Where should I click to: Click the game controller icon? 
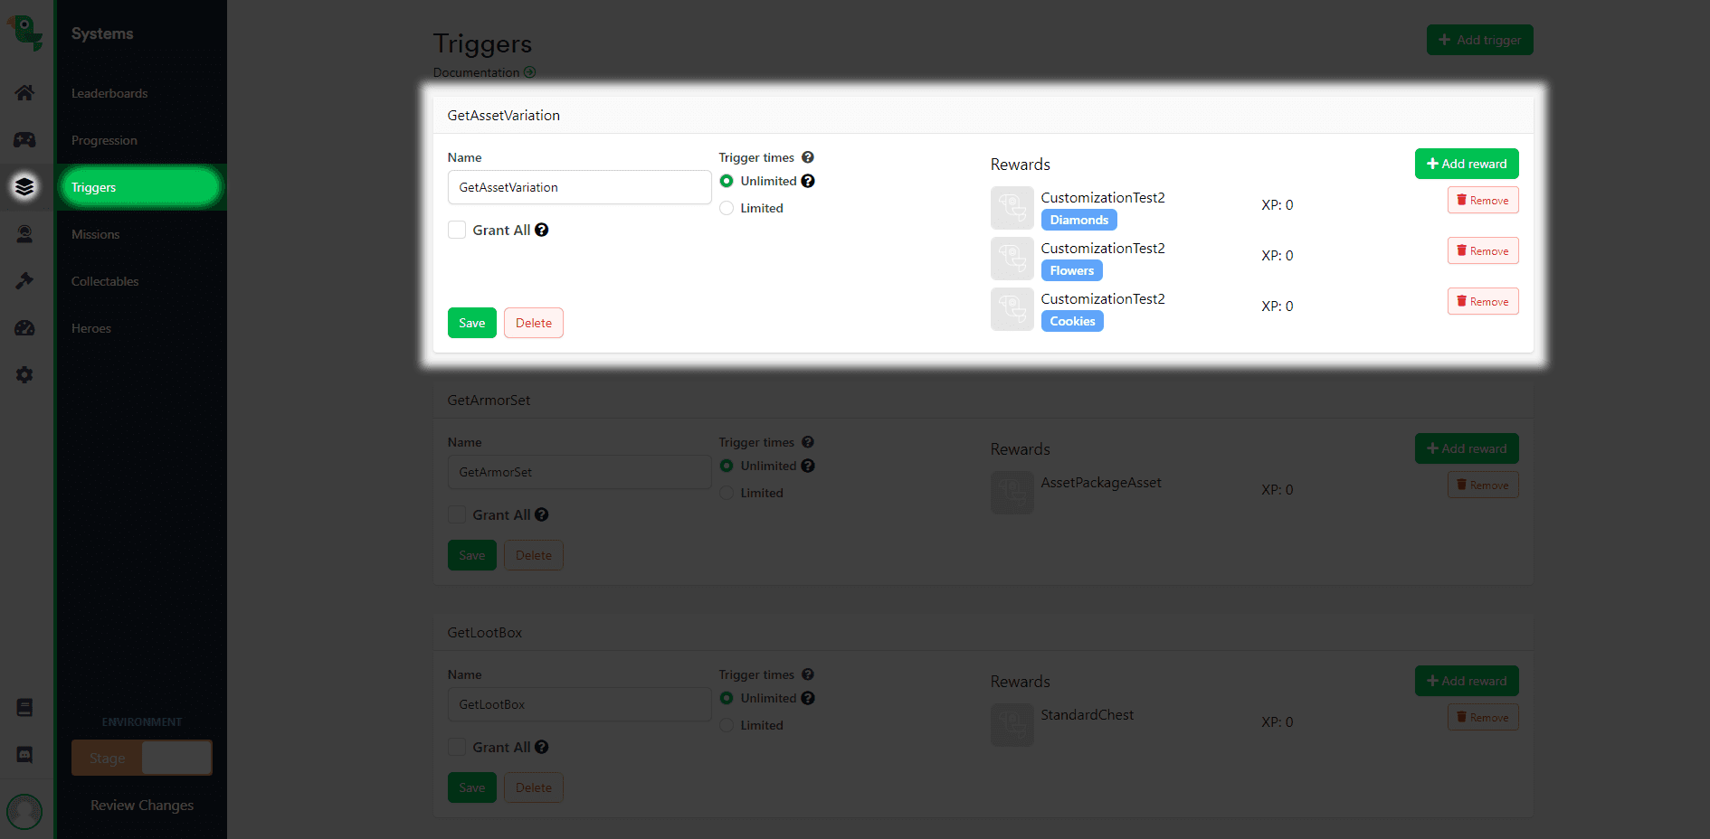(24, 140)
